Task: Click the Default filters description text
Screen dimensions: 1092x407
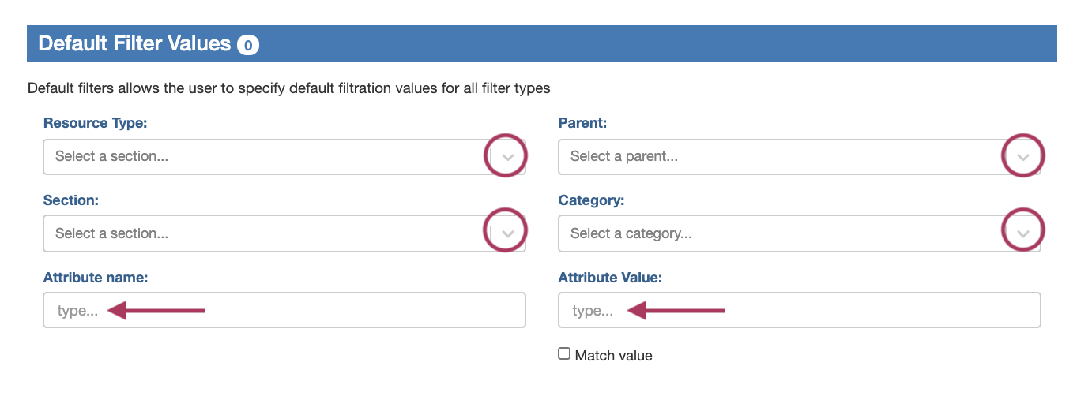Action: pos(288,88)
